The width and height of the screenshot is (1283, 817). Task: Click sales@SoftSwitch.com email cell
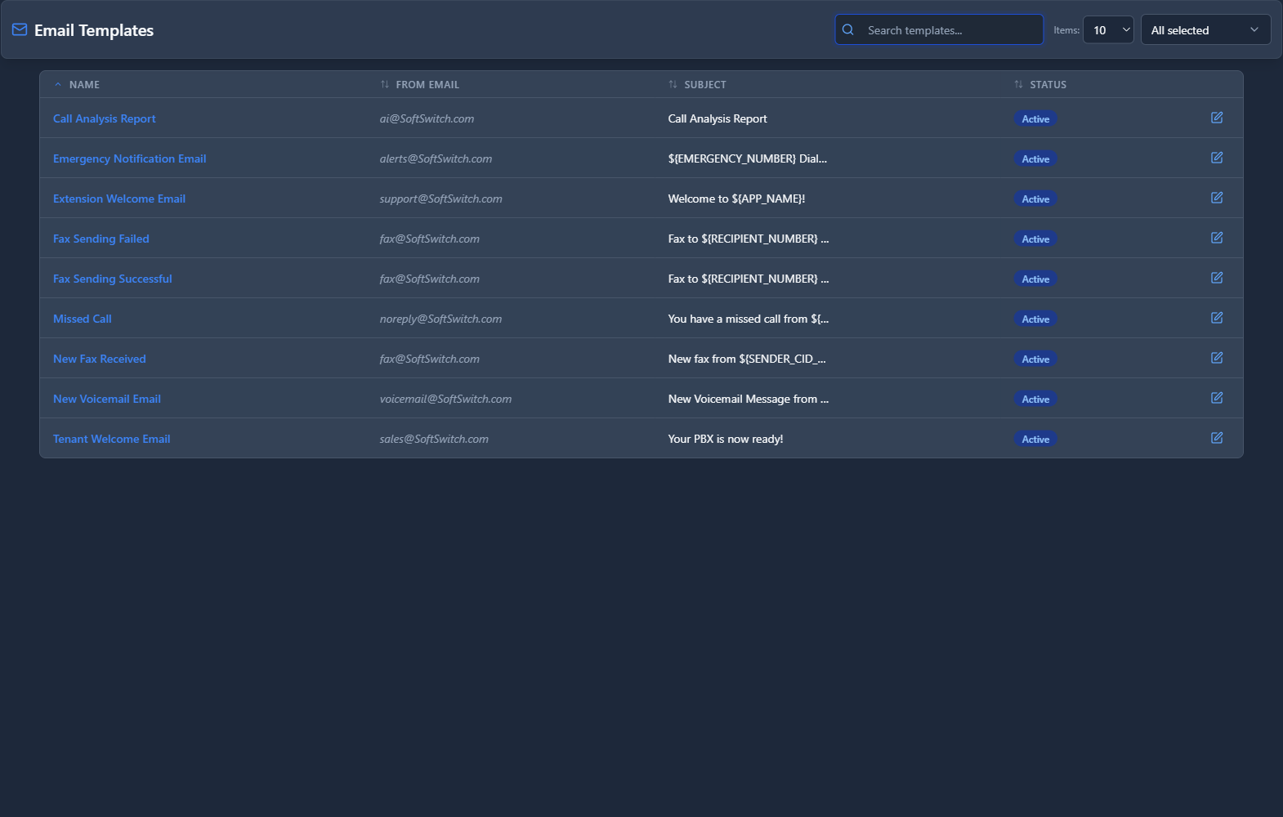pos(434,439)
